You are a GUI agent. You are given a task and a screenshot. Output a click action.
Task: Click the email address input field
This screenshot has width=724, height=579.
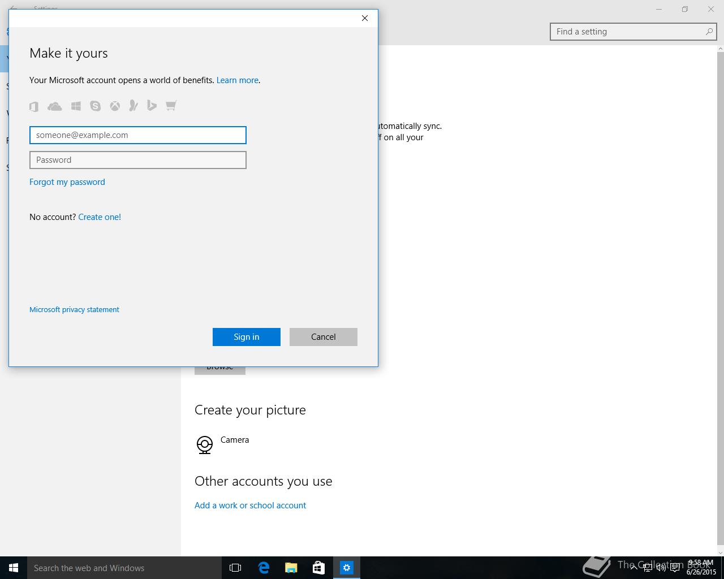pos(138,135)
